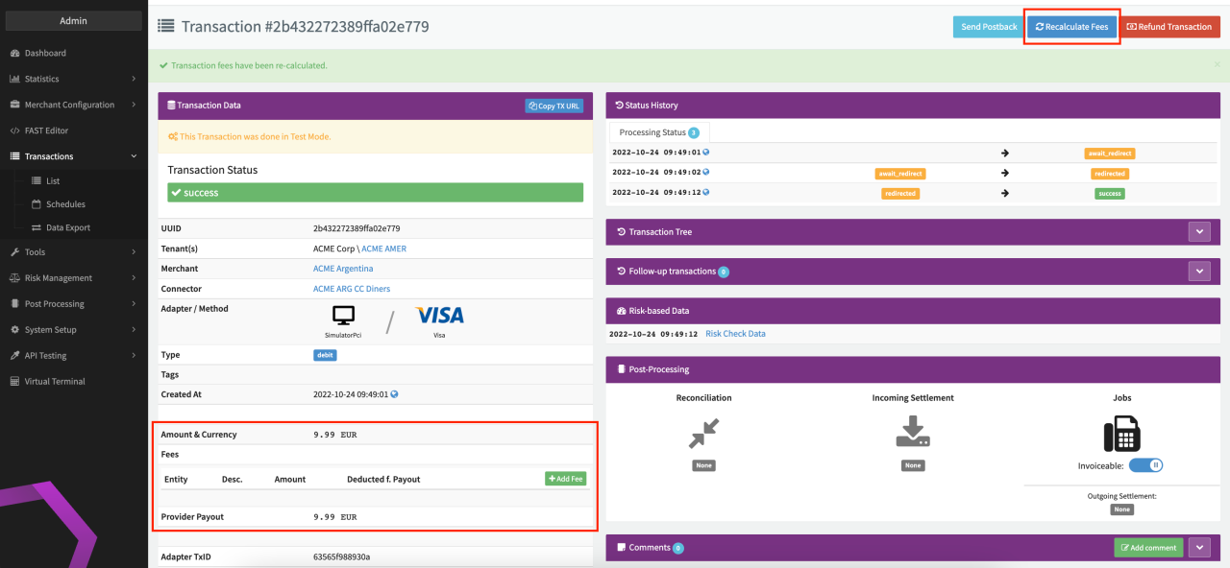Click the SimulatorPci monitor icon

tap(343, 316)
